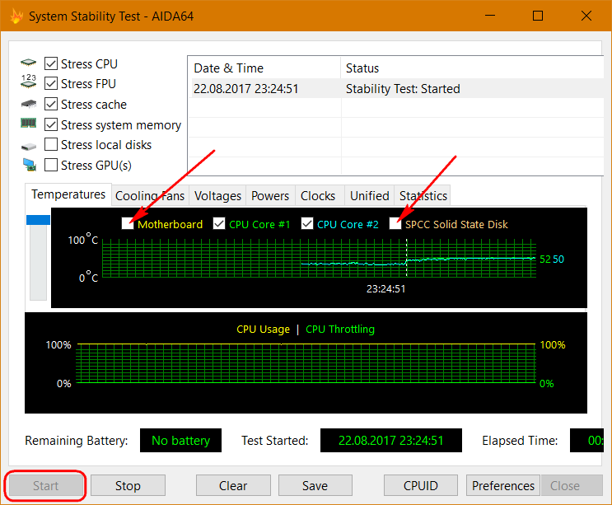Check the Motherboard temperature checkbox
The width and height of the screenshot is (612, 505).
tap(128, 223)
